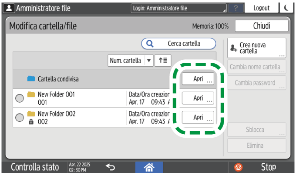Viewport: 296px width, 175px height.
Task: Tap the back arrow icon
Action: (x=110, y=167)
